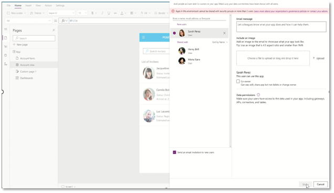Image resolution: width=334 pixels, height=193 pixels.
Task: Open the tree view icon in left sidebar
Action: [x=6, y=29]
